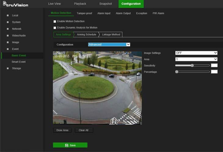Image resolution: width=223 pixels, height=152 pixels.
Task: Click the Percentage slider handle
Action: coord(177,72)
